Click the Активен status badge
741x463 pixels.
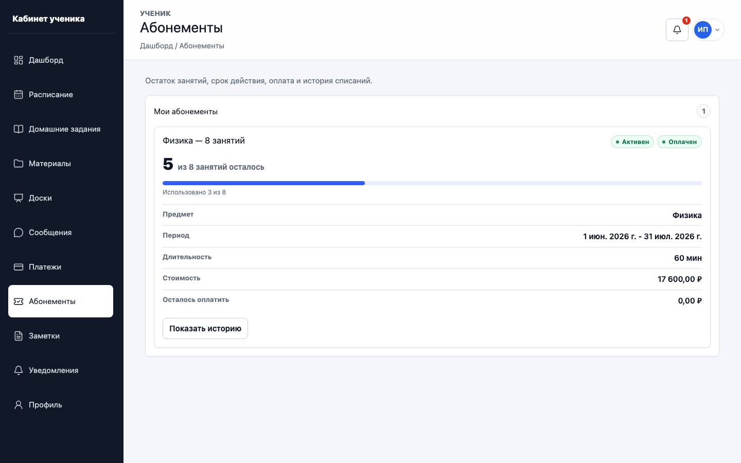pos(632,141)
